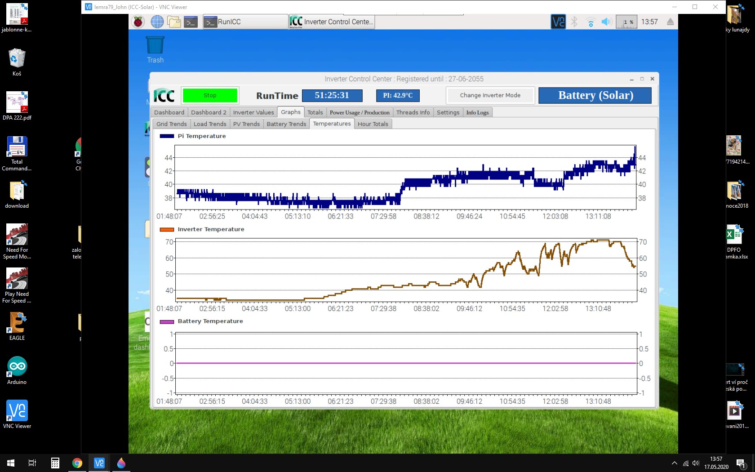Click the VNC server tray icon
This screenshot has height=472, width=755.
coord(558,22)
